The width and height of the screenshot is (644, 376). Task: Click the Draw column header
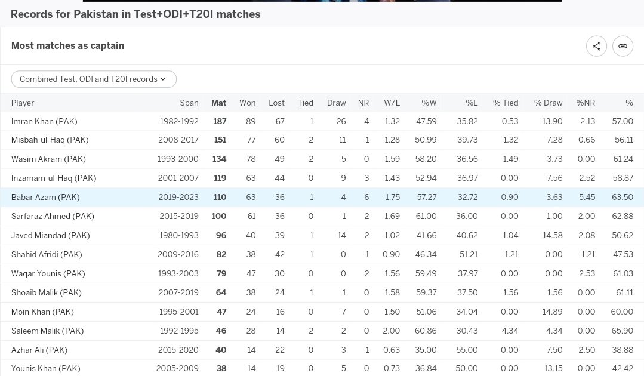(337, 103)
